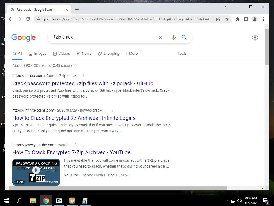Click the browser forward arrow
This screenshot has width=274, height=206.
[x=19, y=19]
